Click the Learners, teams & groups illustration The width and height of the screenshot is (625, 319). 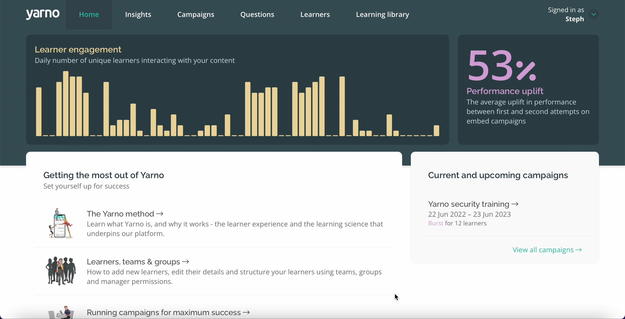click(x=61, y=271)
